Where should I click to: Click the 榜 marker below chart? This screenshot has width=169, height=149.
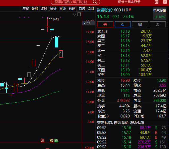pyautogui.click(x=51, y=141)
